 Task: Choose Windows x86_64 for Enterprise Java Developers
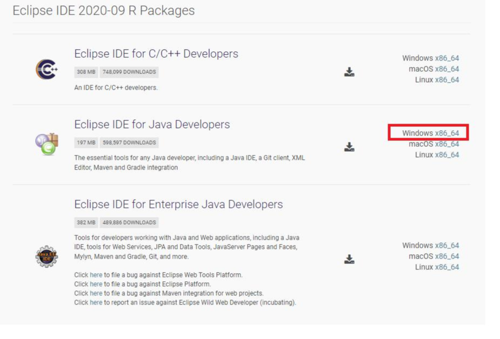[x=446, y=246]
